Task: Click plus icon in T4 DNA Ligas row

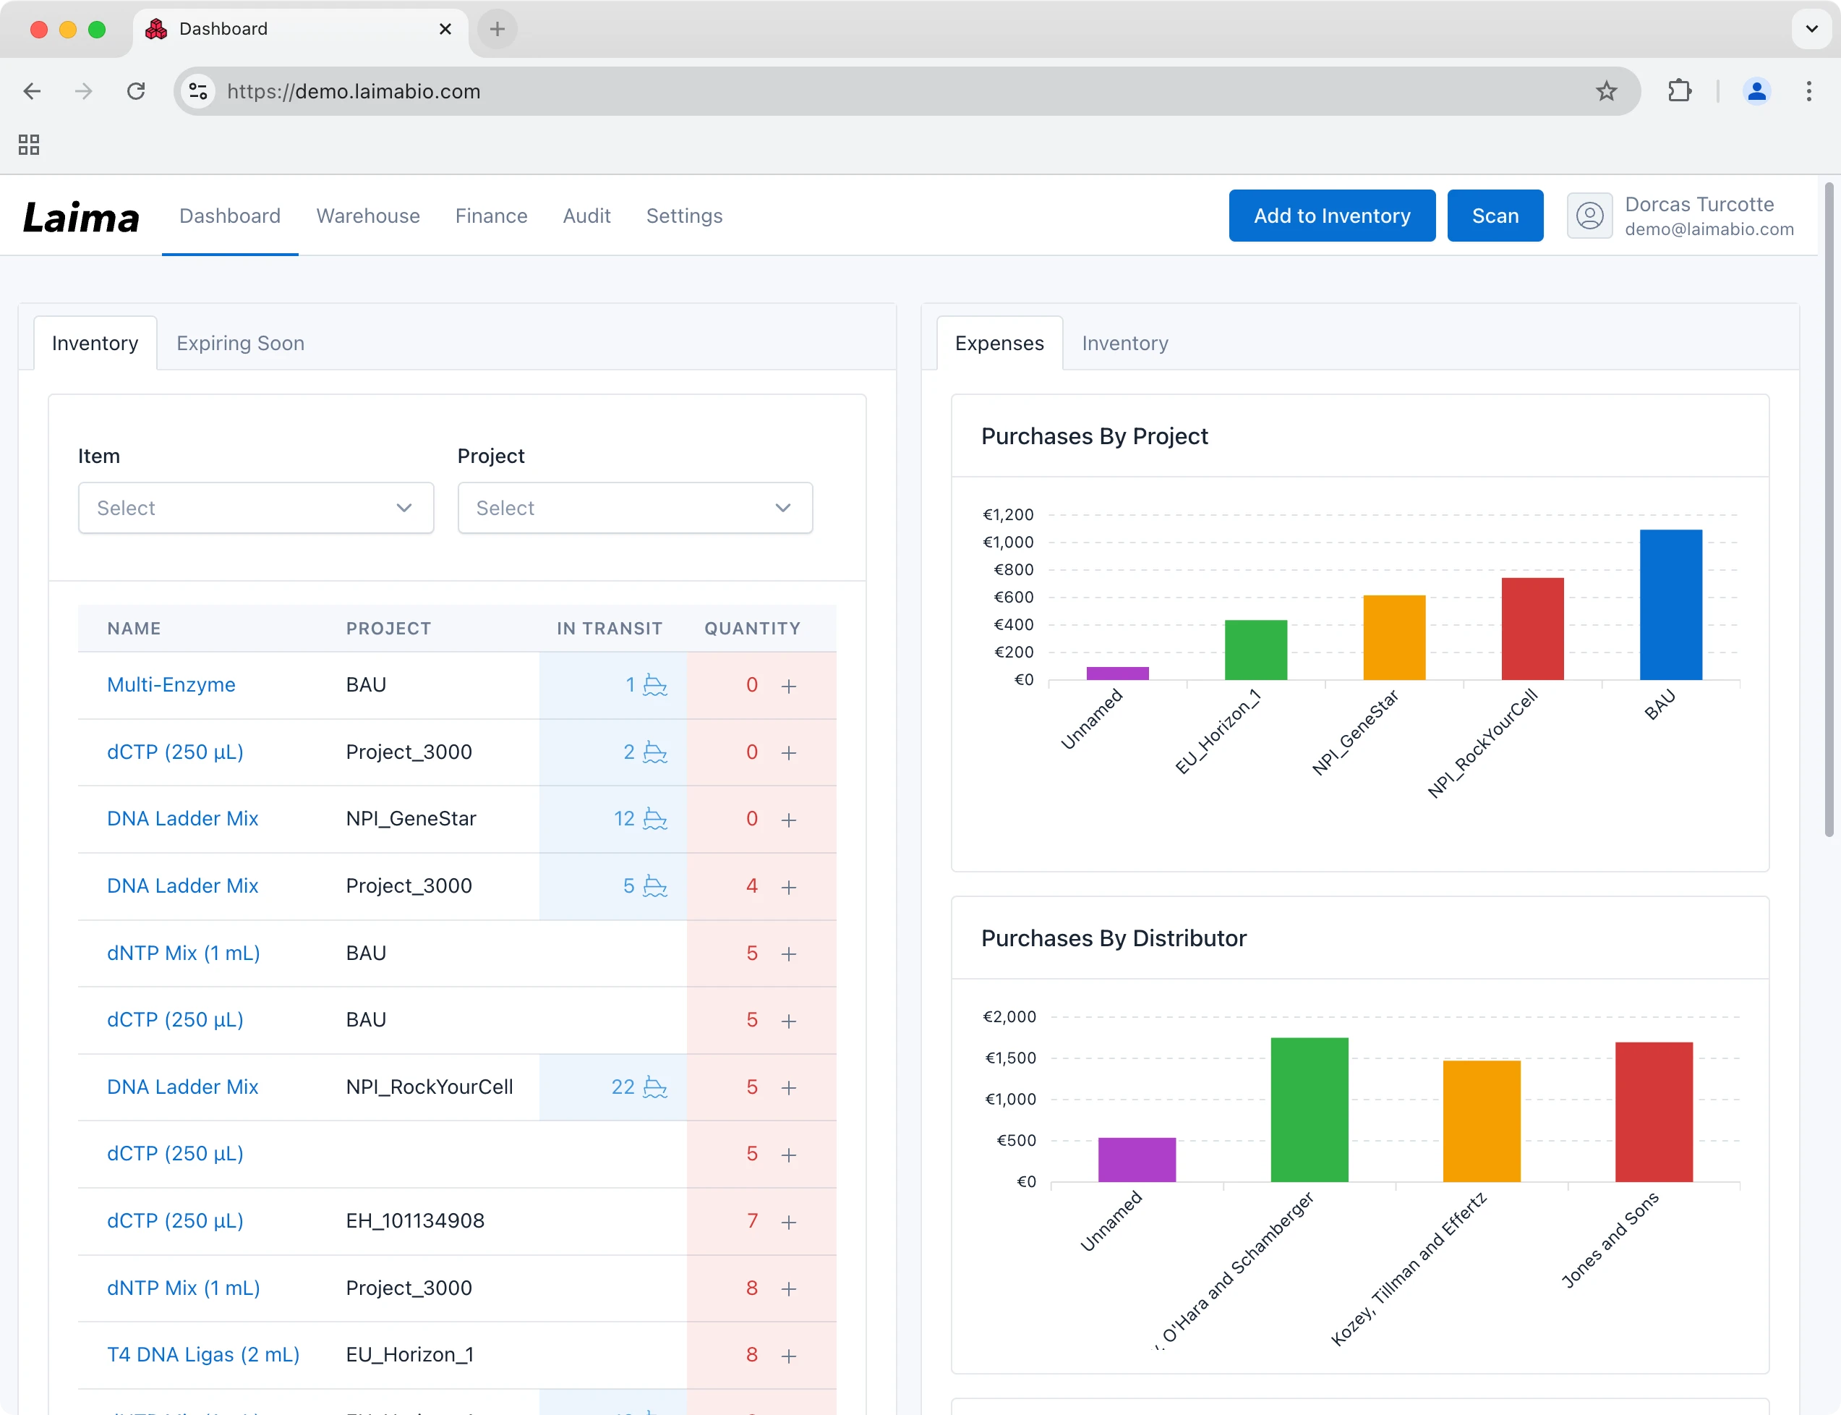Action: pos(788,1355)
